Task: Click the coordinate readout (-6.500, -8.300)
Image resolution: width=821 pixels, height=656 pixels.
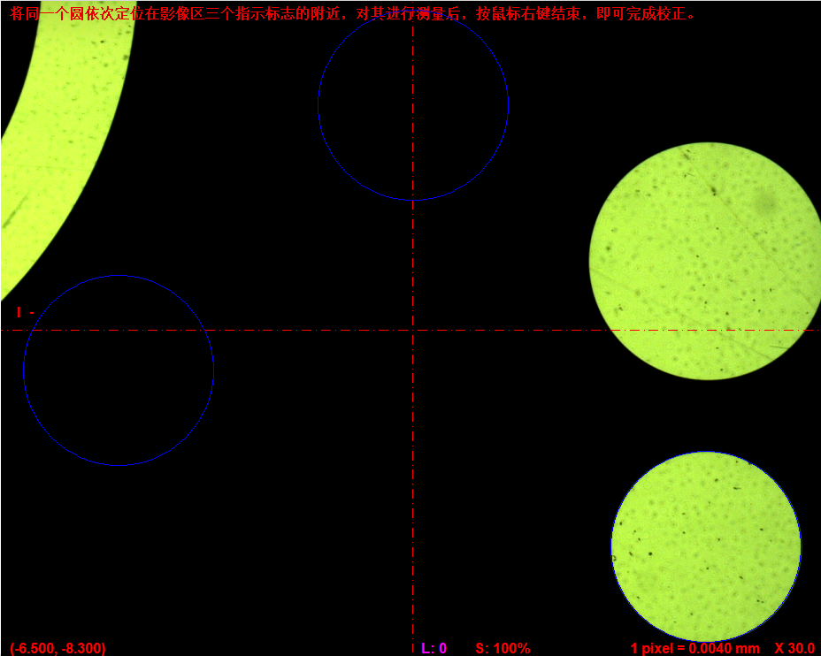Action: pos(58,648)
